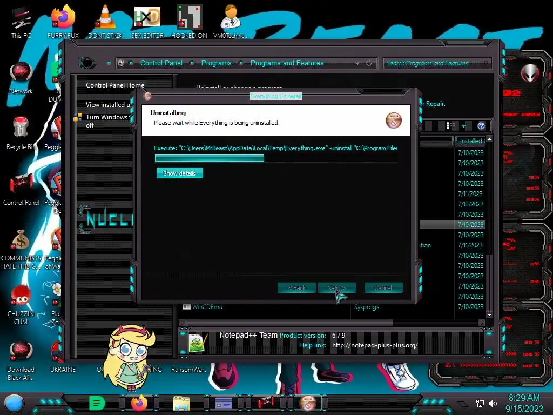Open the DONT STICK VLC shortcut
The height and width of the screenshot is (415, 553).
click(105, 22)
